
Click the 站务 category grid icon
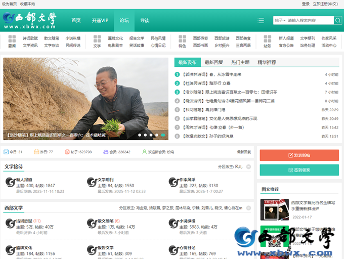coord(267,39)
